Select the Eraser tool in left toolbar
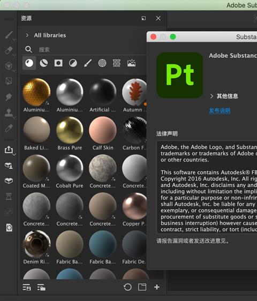Viewport: 257px width, 301px height. [9, 50]
